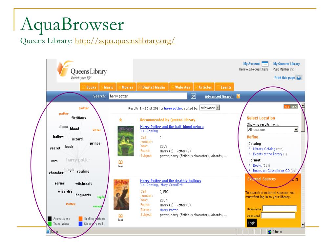Click the Internet zone globe icon in status bar

pyautogui.click(x=270, y=232)
